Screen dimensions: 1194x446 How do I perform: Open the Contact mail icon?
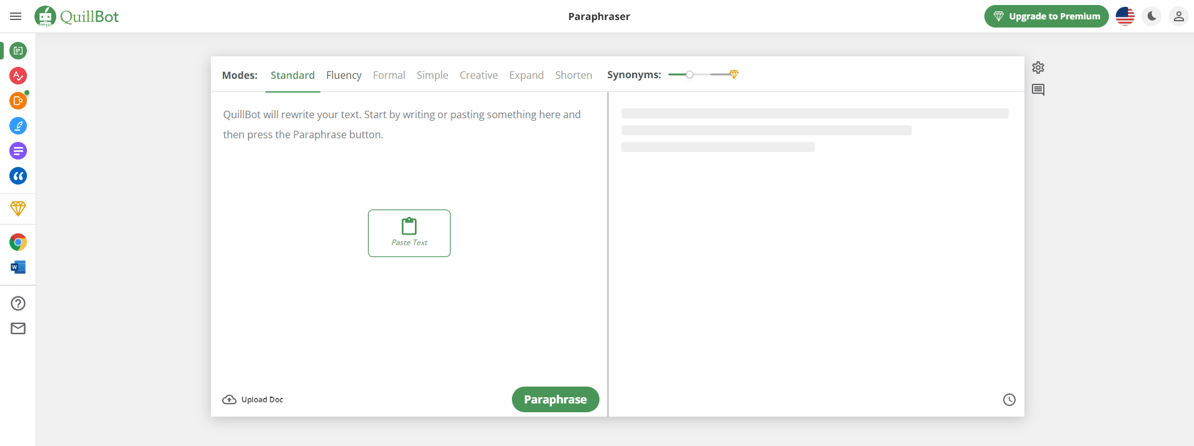point(18,328)
